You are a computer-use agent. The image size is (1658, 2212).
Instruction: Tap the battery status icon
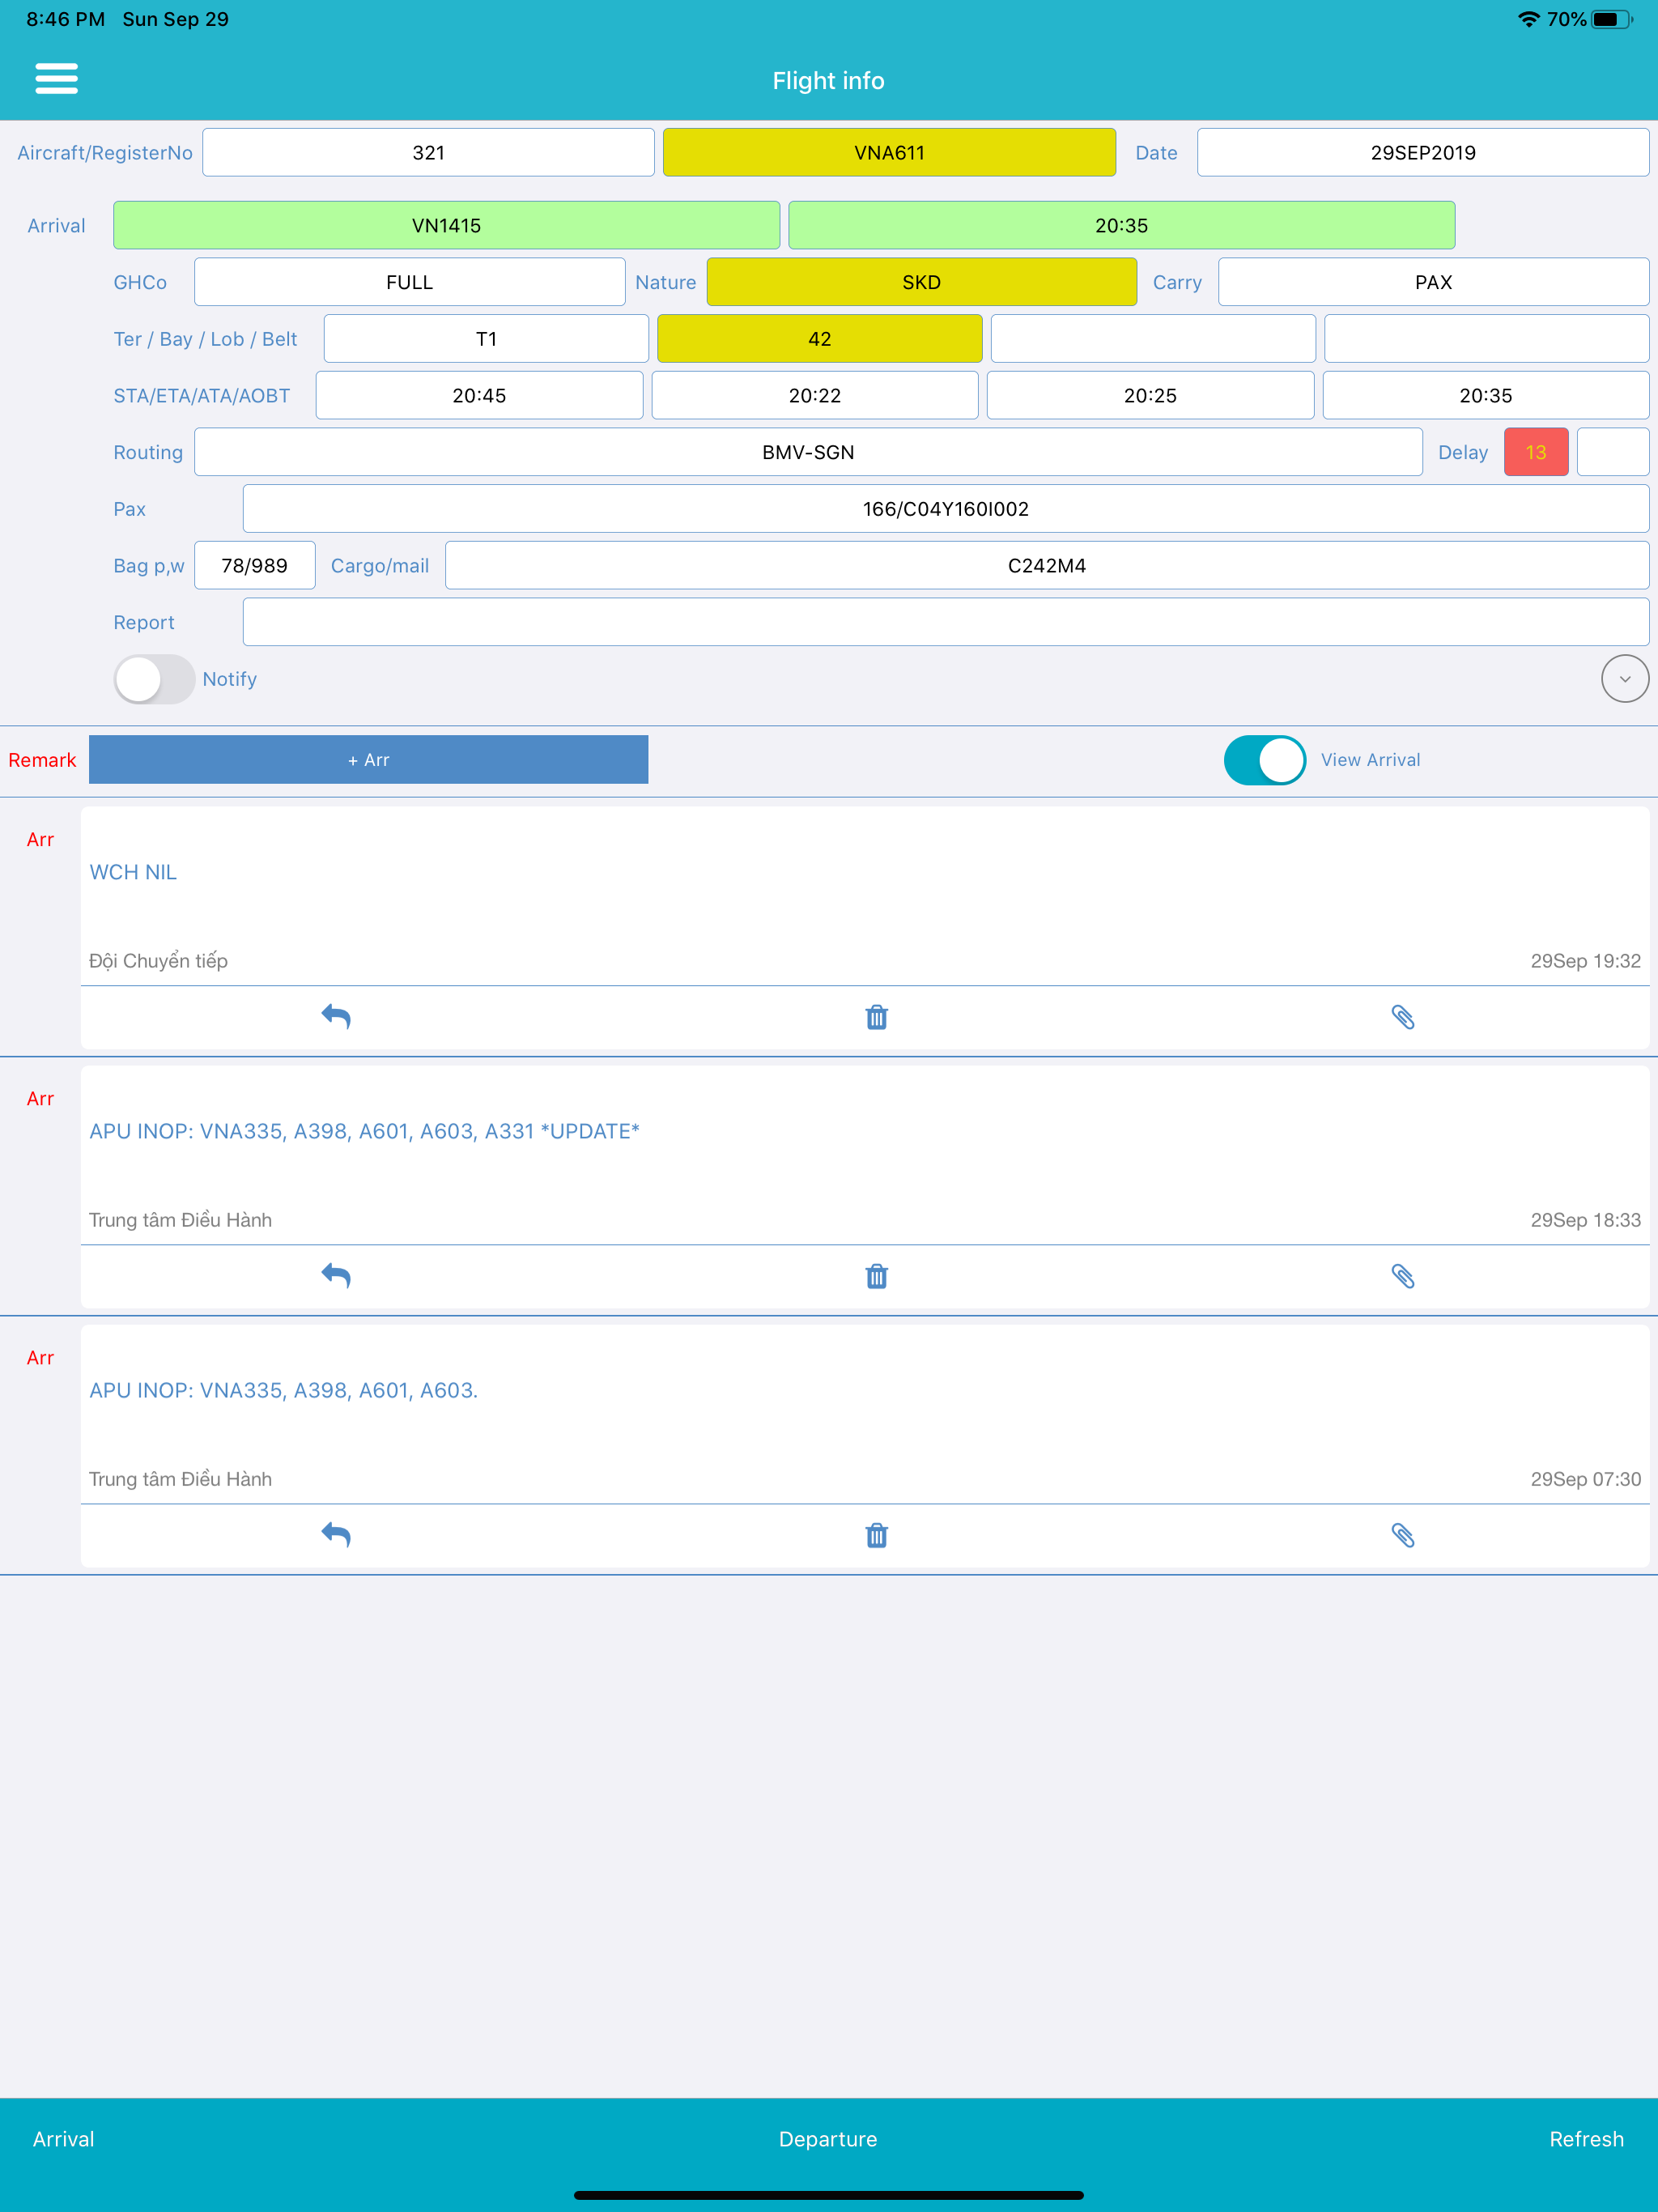tap(1612, 19)
